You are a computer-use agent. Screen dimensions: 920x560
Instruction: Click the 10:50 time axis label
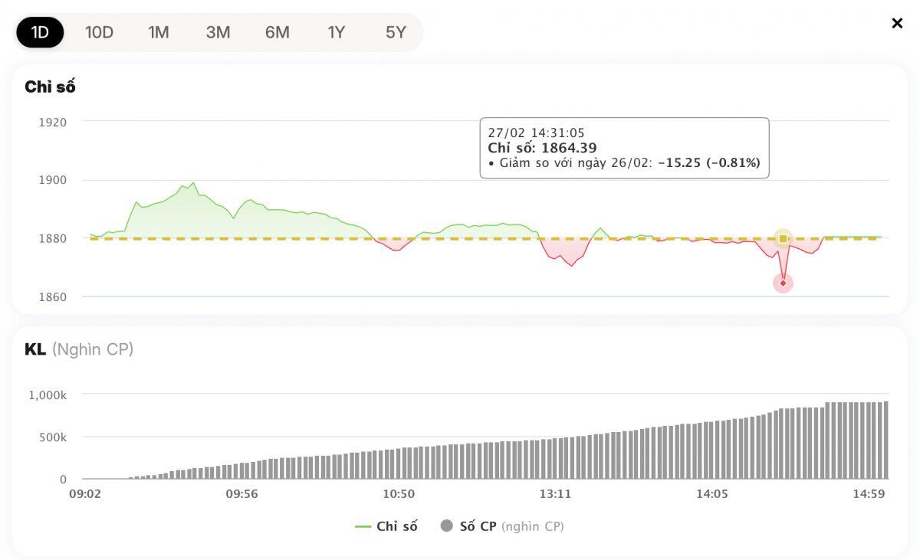click(399, 494)
